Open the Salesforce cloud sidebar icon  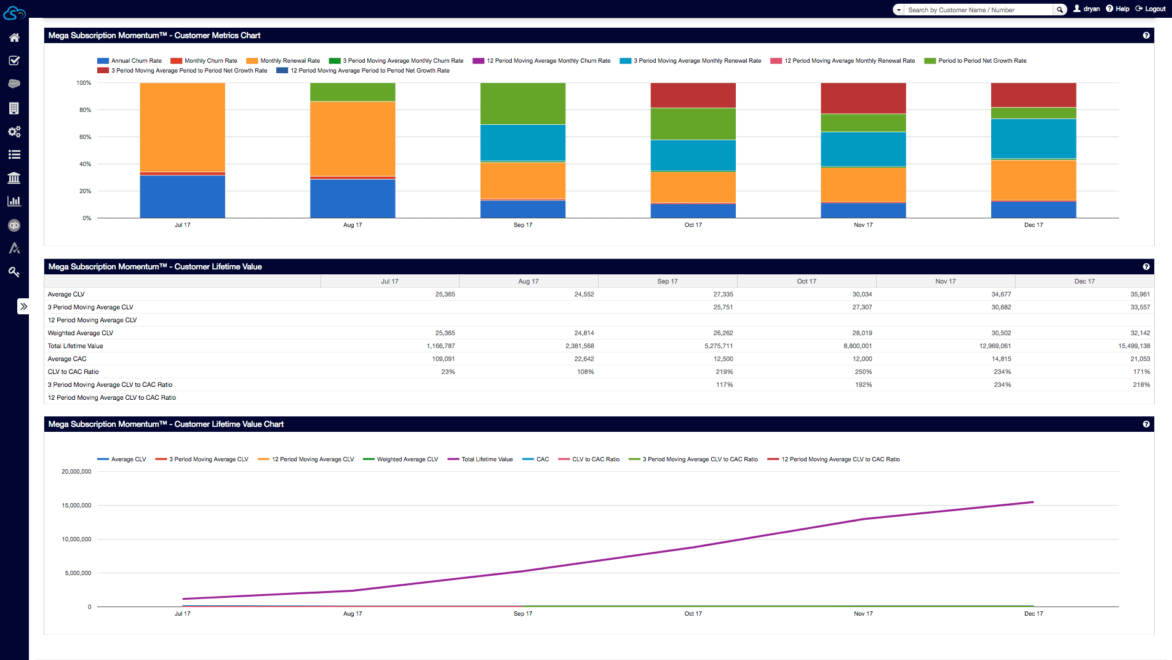pos(14,84)
